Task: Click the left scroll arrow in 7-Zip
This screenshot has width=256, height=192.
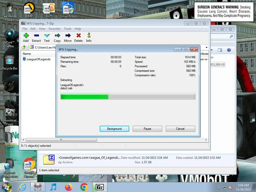Action: (23, 140)
